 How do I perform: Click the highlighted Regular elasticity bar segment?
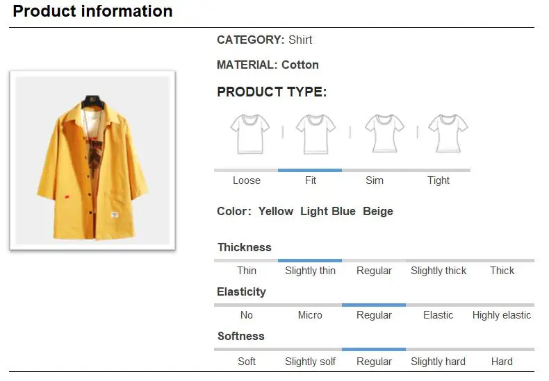374,305
